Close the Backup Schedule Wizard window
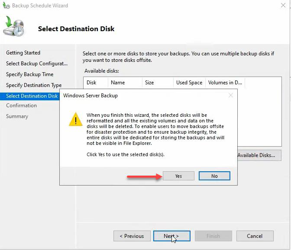Viewport: 291px width, 250px height. (283, 5)
